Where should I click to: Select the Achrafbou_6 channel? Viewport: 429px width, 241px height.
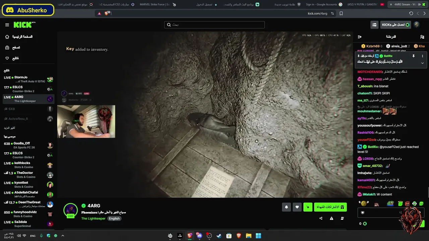[28, 118]
